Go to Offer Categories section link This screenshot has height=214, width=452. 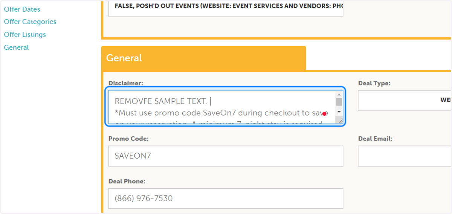[x=30, y=22]
